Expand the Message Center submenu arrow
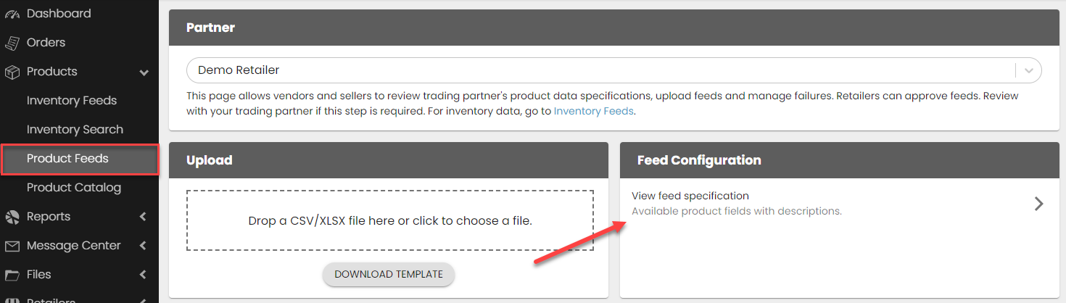1066x303 pixels. tap(143, 246)
